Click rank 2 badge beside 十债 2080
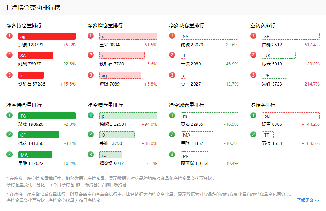326x211 pixels. [x=172, y=55]
